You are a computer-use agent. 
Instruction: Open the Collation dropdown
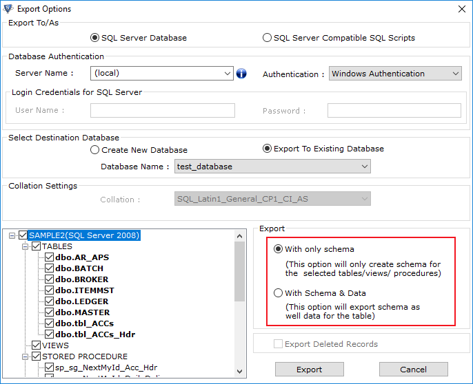coord(364,199)
